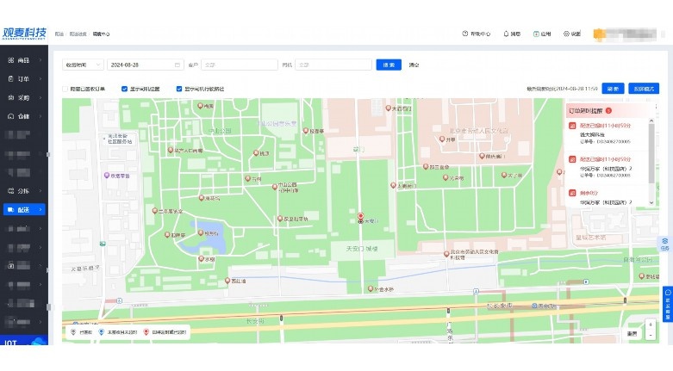Viewport: 673px width, 371px height.
Task: Open the 司机 selector field
Action: coord(333,65)
